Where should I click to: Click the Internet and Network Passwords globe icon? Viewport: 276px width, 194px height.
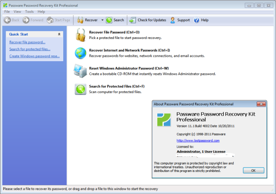pos(80,53)
